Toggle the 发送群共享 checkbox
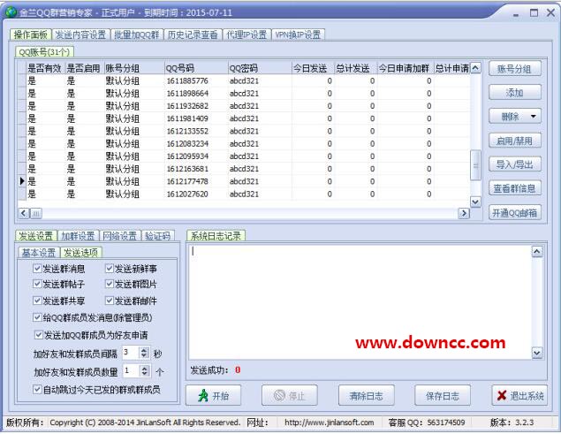This screenshot has height=434, width=561. pyautogui.click(x=37, y=301)
